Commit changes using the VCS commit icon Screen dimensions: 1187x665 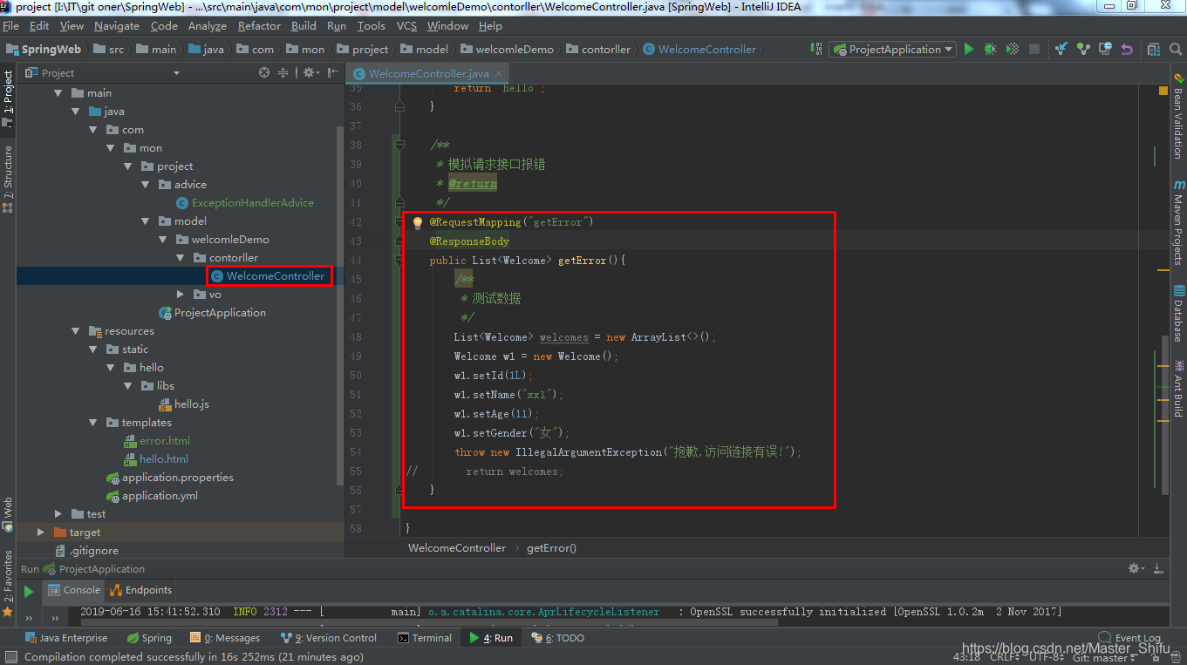tap(1083, 50)
